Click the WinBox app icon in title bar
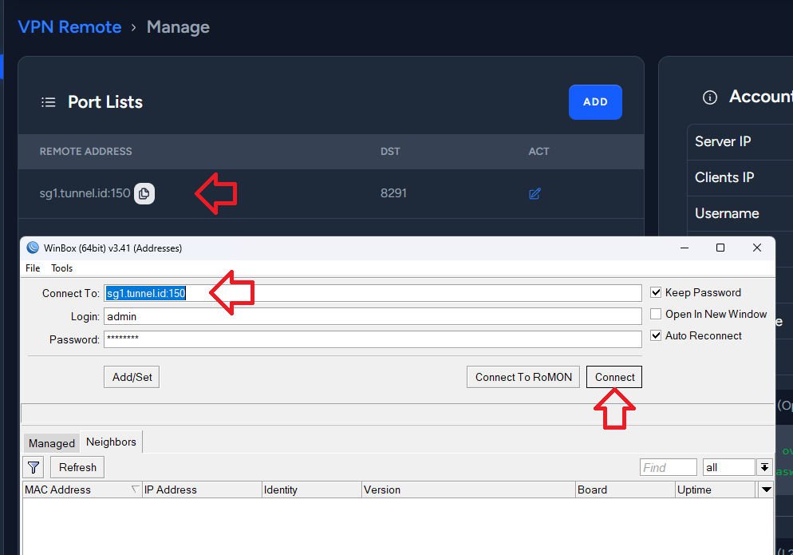The image size is (793, 555). [x=33, y=248]
